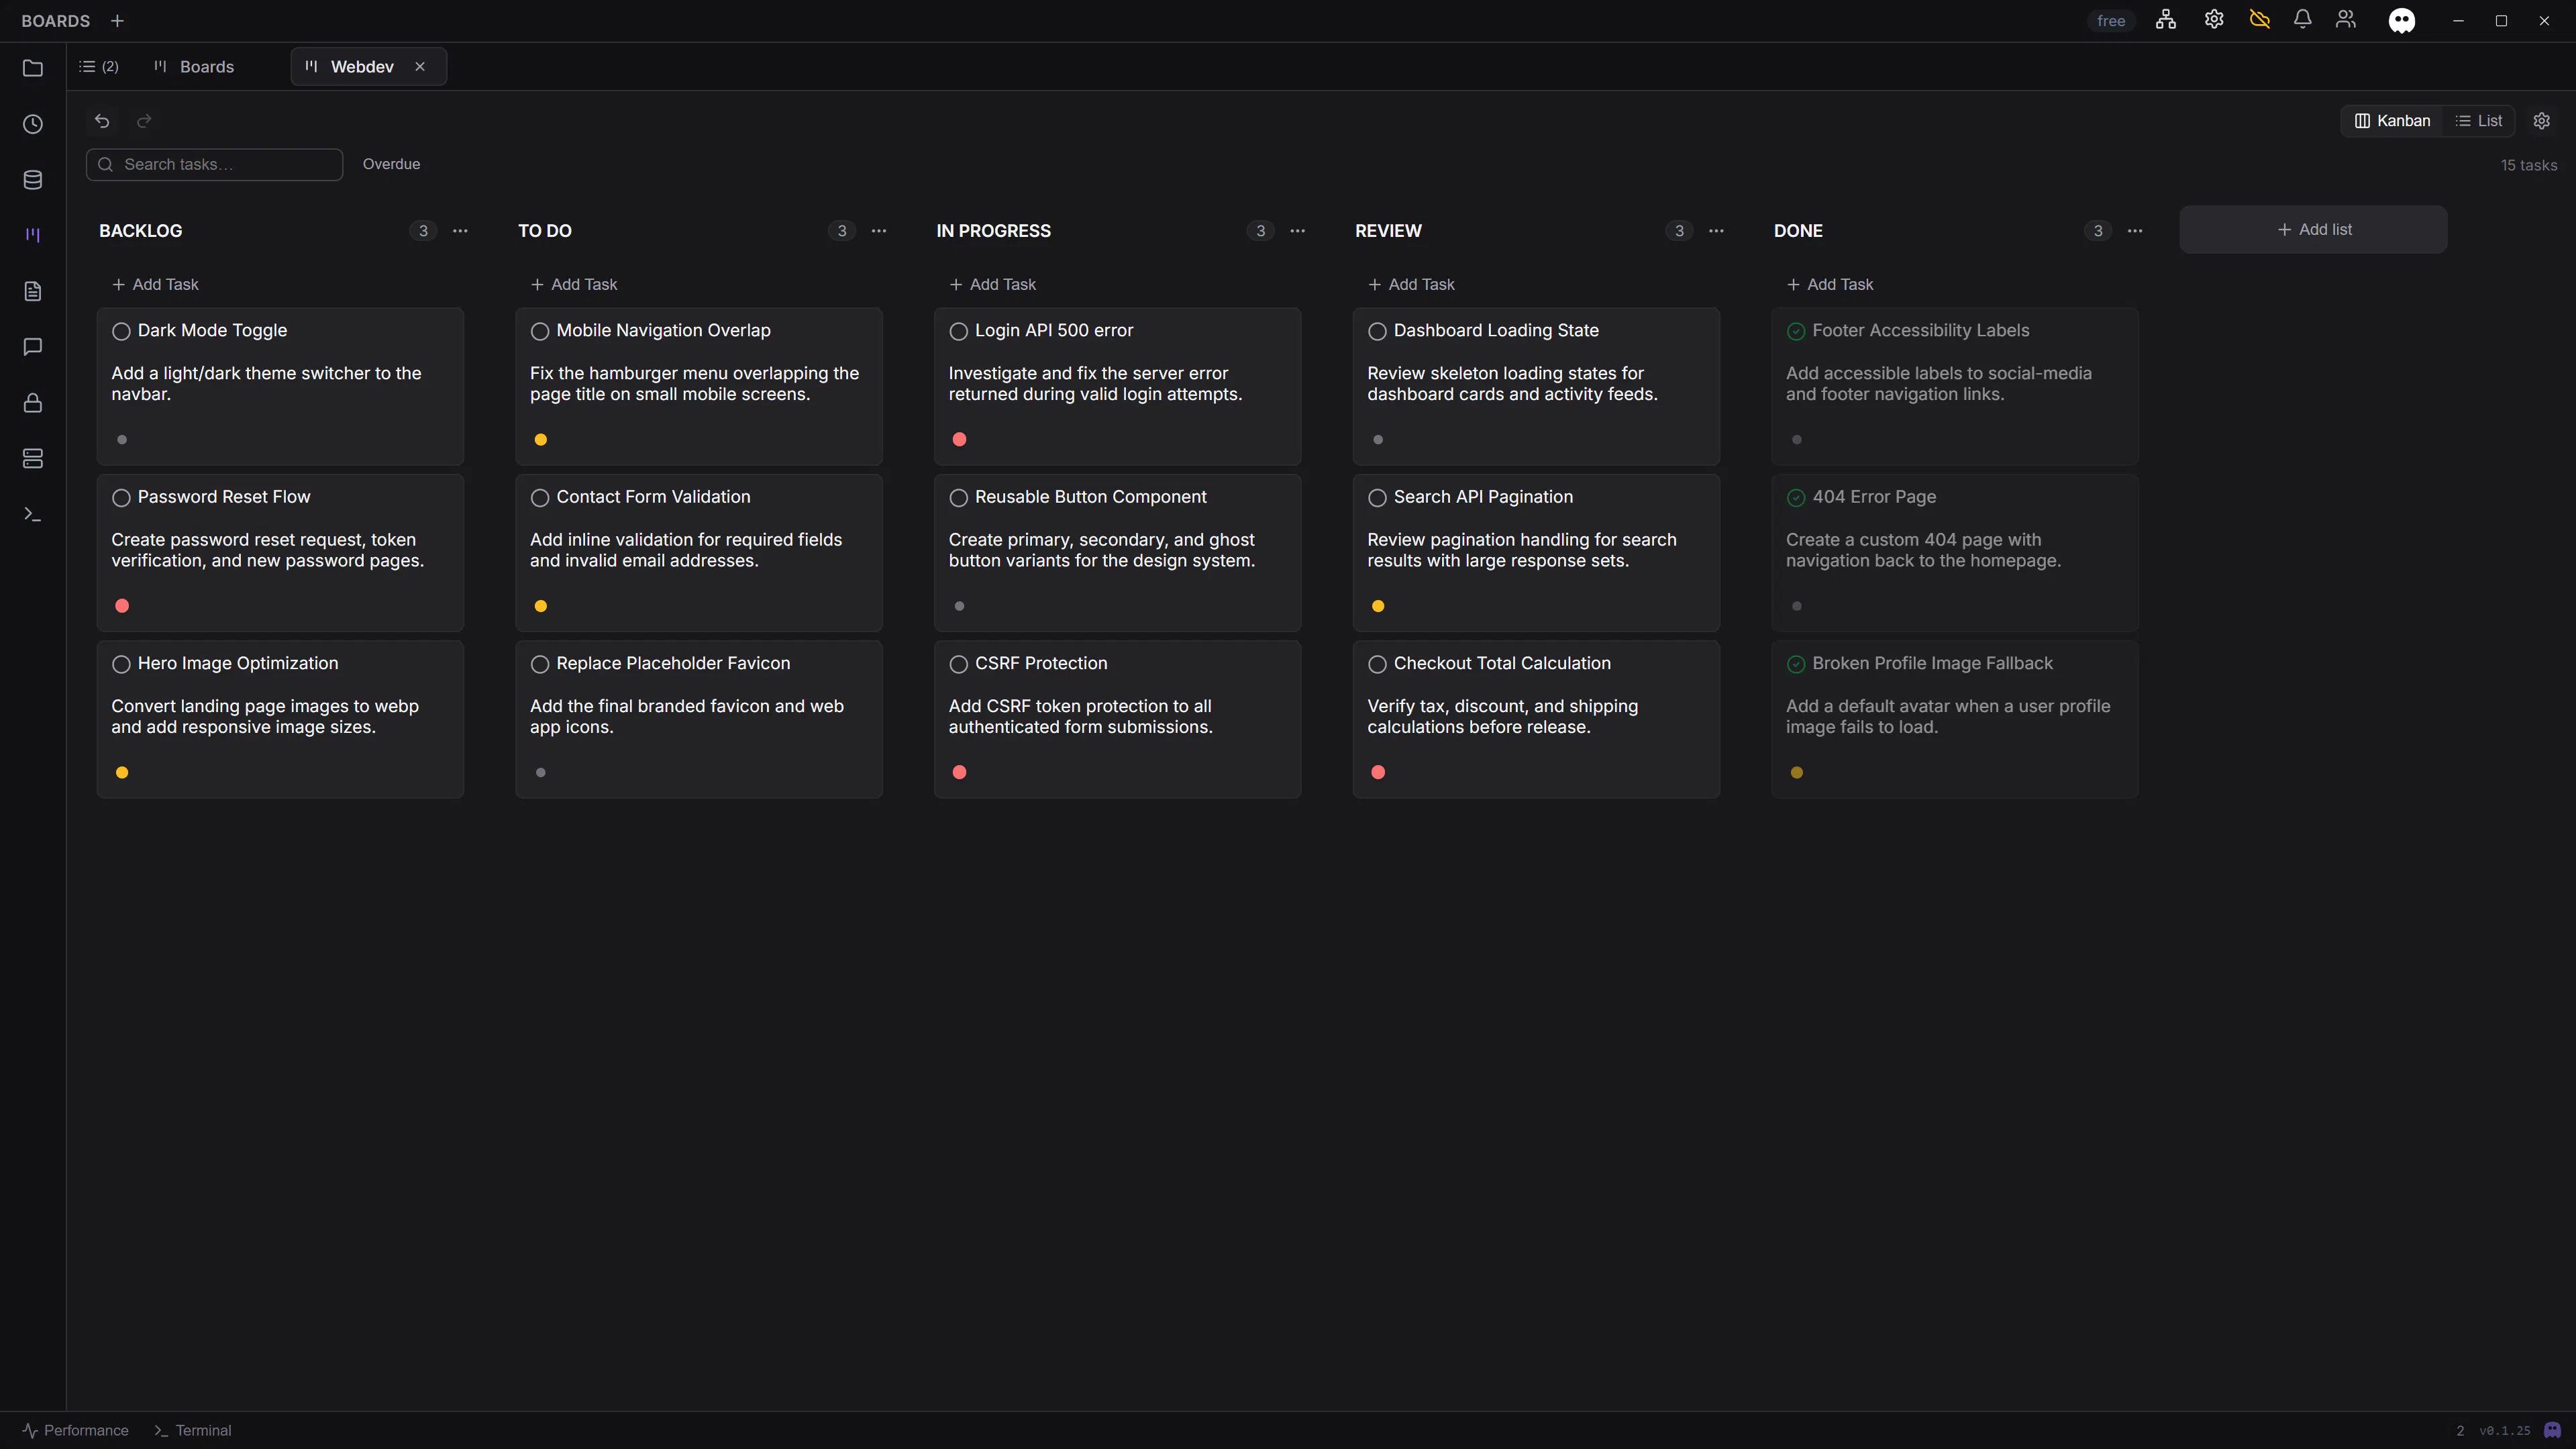This screenshot has width=2576, height=1449.
Task: Open the notifications bell
Action: [2302, 20]
